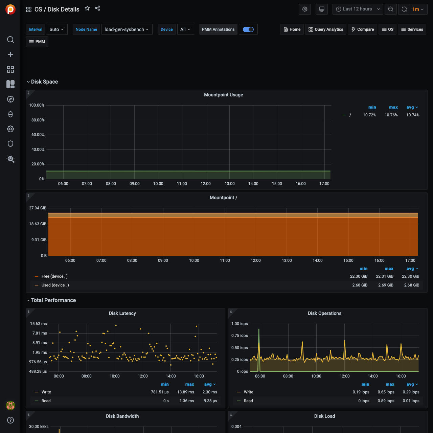
Task: Open the Last 12 hours time picker
Action: click(358, 9)
